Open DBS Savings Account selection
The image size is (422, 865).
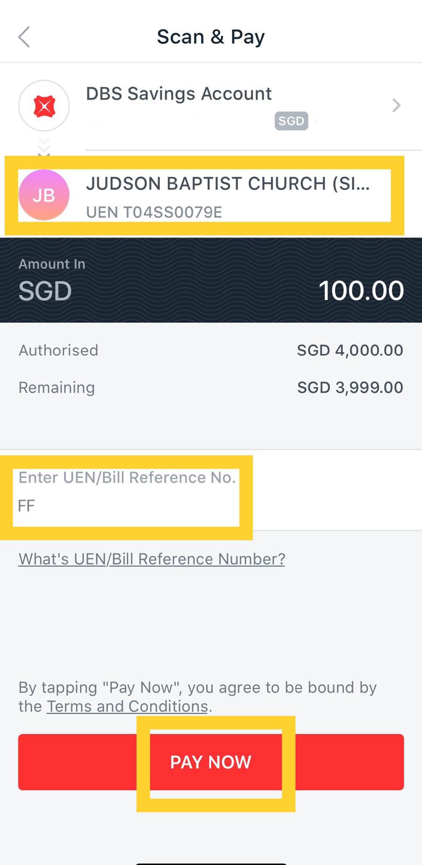211,106
